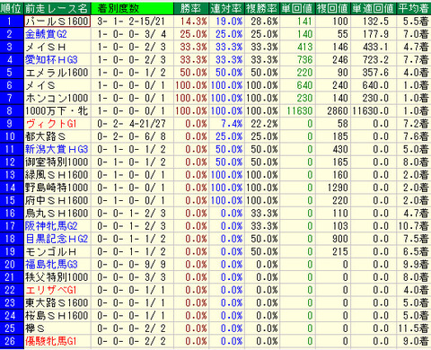The height and width of the screenshot is (350, 431).
Task: Open the 福島牝馬G3 race link
Action: tap(51, 265)
